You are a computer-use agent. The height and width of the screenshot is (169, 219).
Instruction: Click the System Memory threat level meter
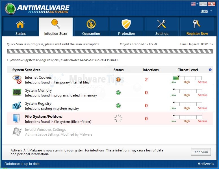click(188, 91)
